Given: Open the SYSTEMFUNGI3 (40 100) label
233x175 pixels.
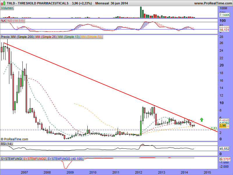Looking at the screenshot, I should pyautogui.click(x=65, y=159).
